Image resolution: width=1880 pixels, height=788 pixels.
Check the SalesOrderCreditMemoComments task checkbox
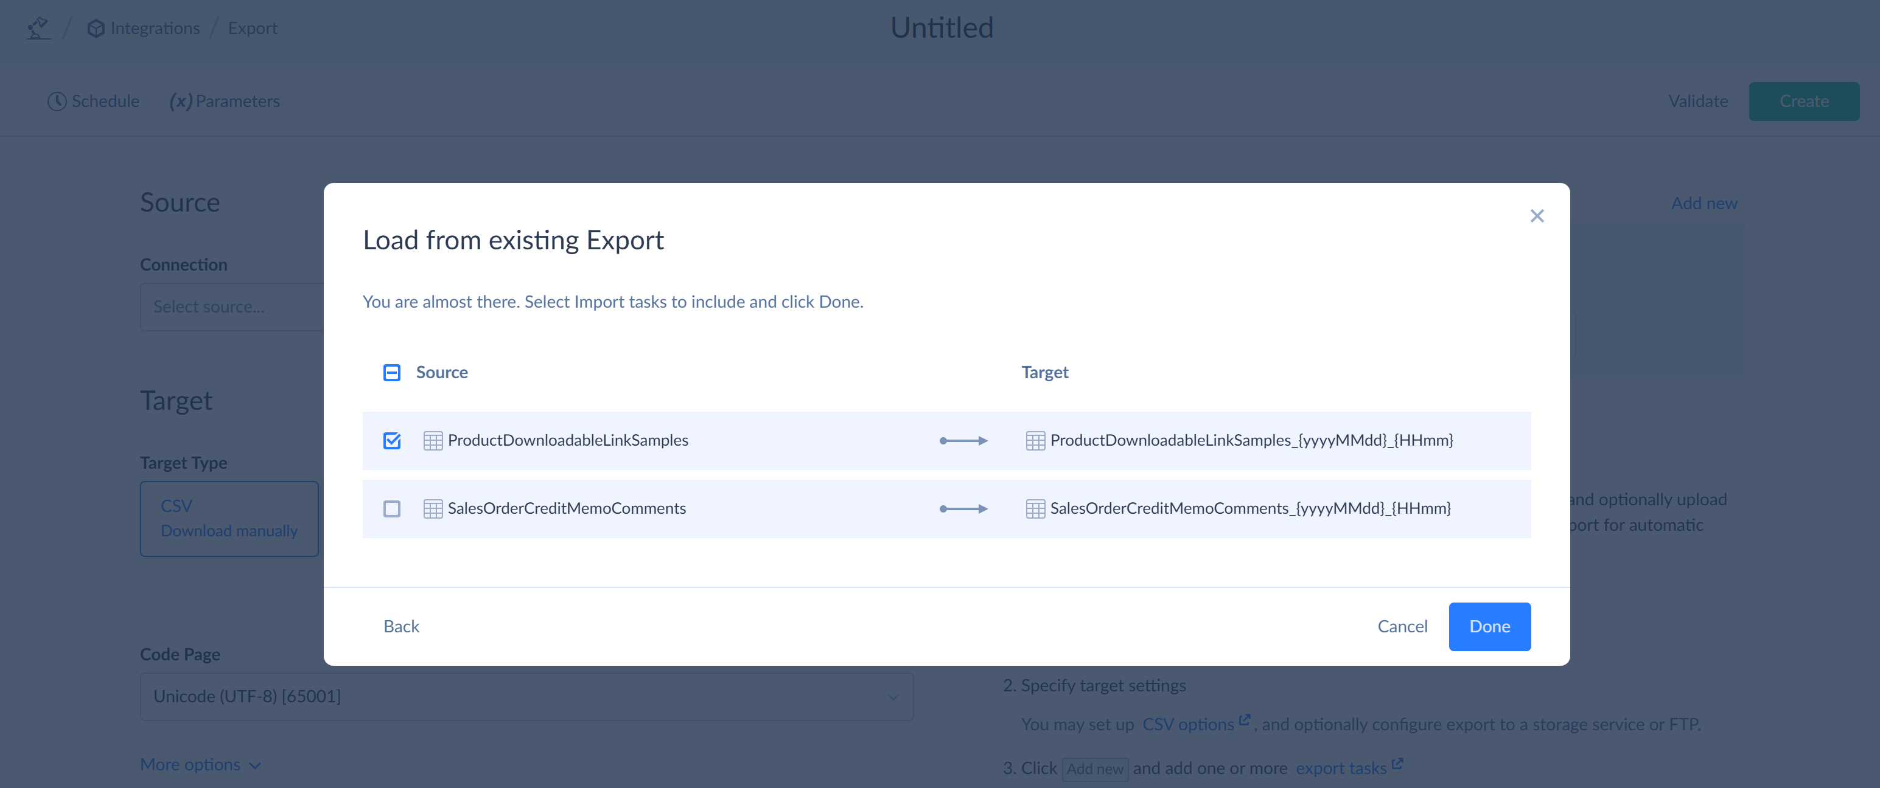coord(392,508)
